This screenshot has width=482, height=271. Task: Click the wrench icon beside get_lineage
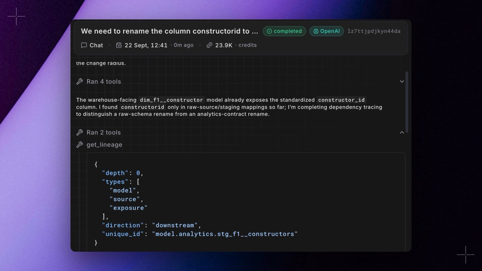tap(80, 145)
